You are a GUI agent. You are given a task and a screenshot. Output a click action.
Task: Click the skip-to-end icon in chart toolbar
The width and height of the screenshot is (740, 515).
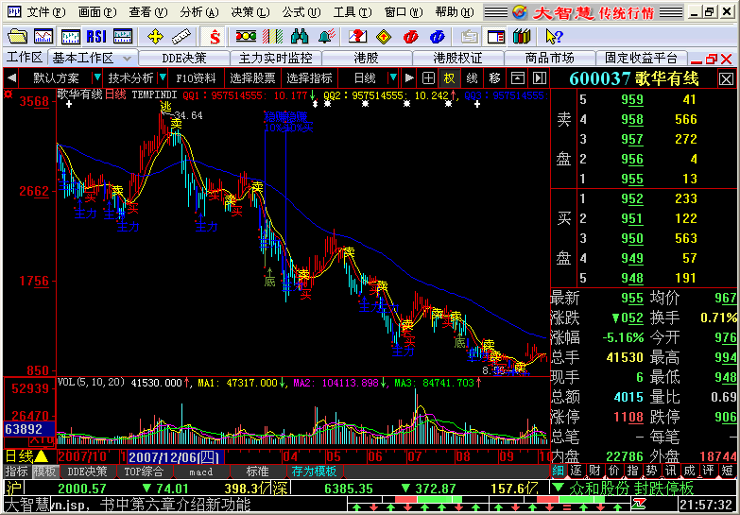539,77
